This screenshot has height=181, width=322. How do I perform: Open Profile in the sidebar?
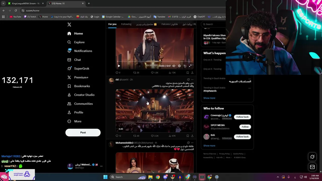(75, 112)
